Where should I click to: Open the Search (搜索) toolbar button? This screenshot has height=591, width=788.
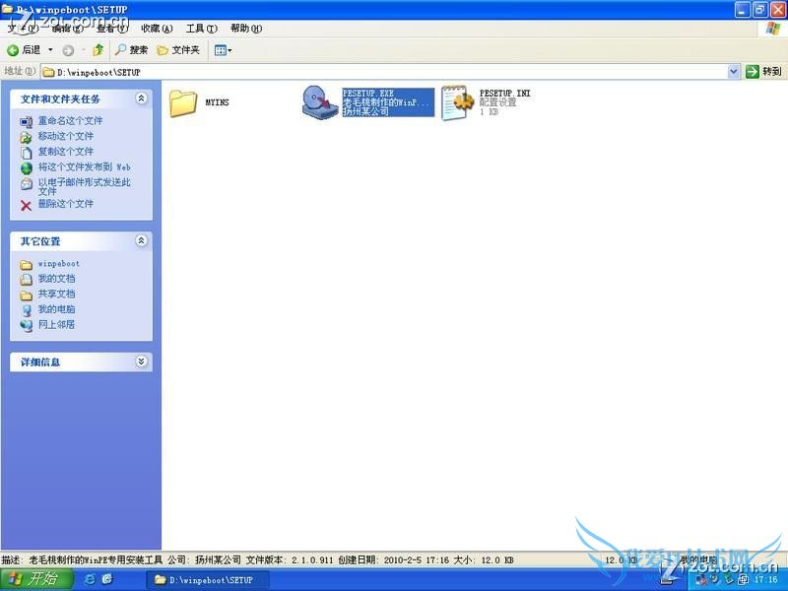131,50
